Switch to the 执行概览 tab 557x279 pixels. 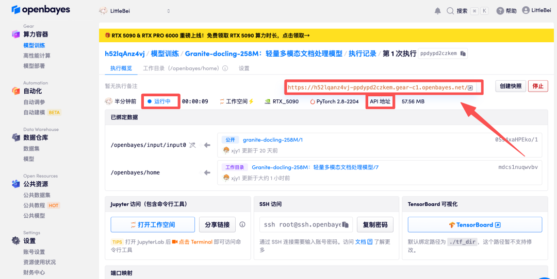point(121,68)
